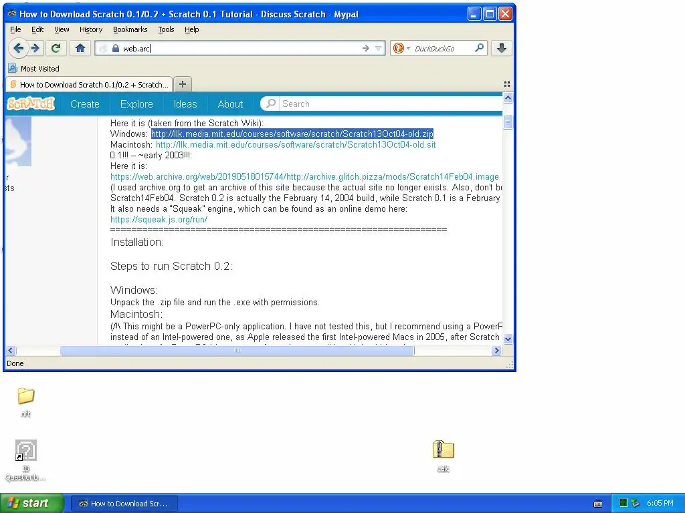The width and height of the screenshot is (685, 513).
Task: Click the horizontal scrollbar left arrow
Action: tap(11, 350)
